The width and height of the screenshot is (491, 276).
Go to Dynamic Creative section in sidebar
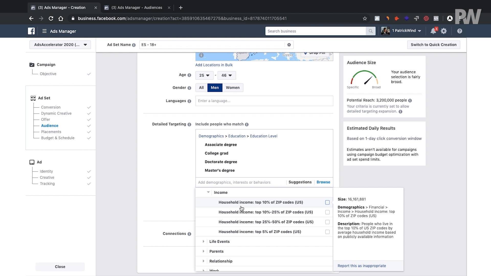(x=56, y=113)
